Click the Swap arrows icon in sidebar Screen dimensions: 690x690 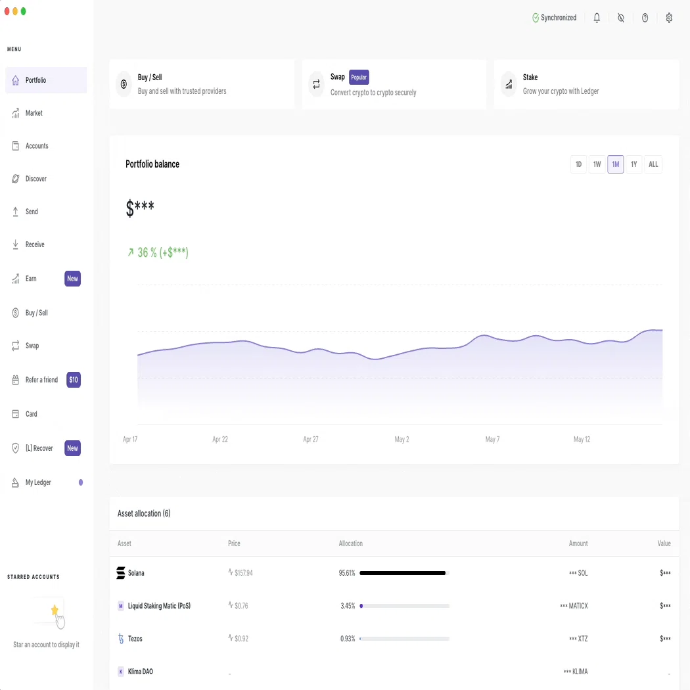tap(15, 346)
